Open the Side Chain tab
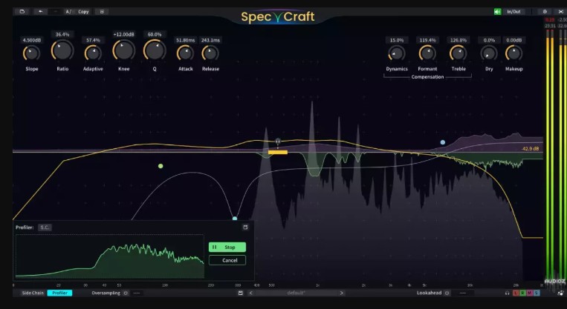Screen dimensions: 567x309 [33, 293]
